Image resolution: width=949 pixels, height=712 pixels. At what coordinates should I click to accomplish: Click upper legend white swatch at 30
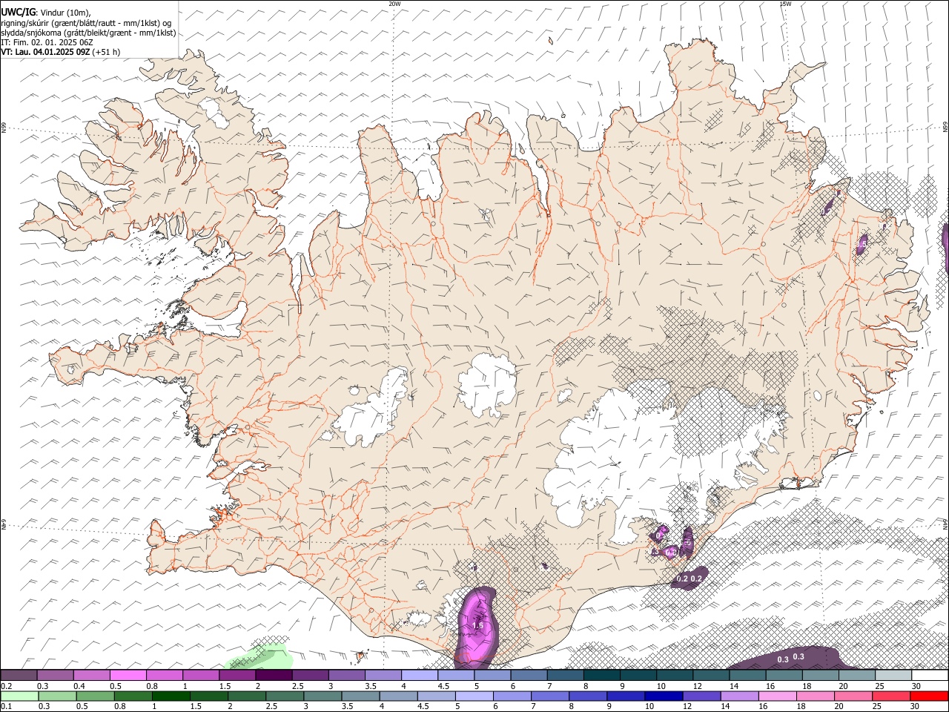coord(930,675)
